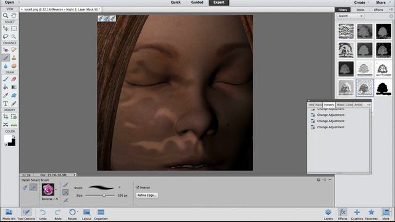The image size is (395, 222).
Task: Open the Favorites panel
Action: point(372,215)
